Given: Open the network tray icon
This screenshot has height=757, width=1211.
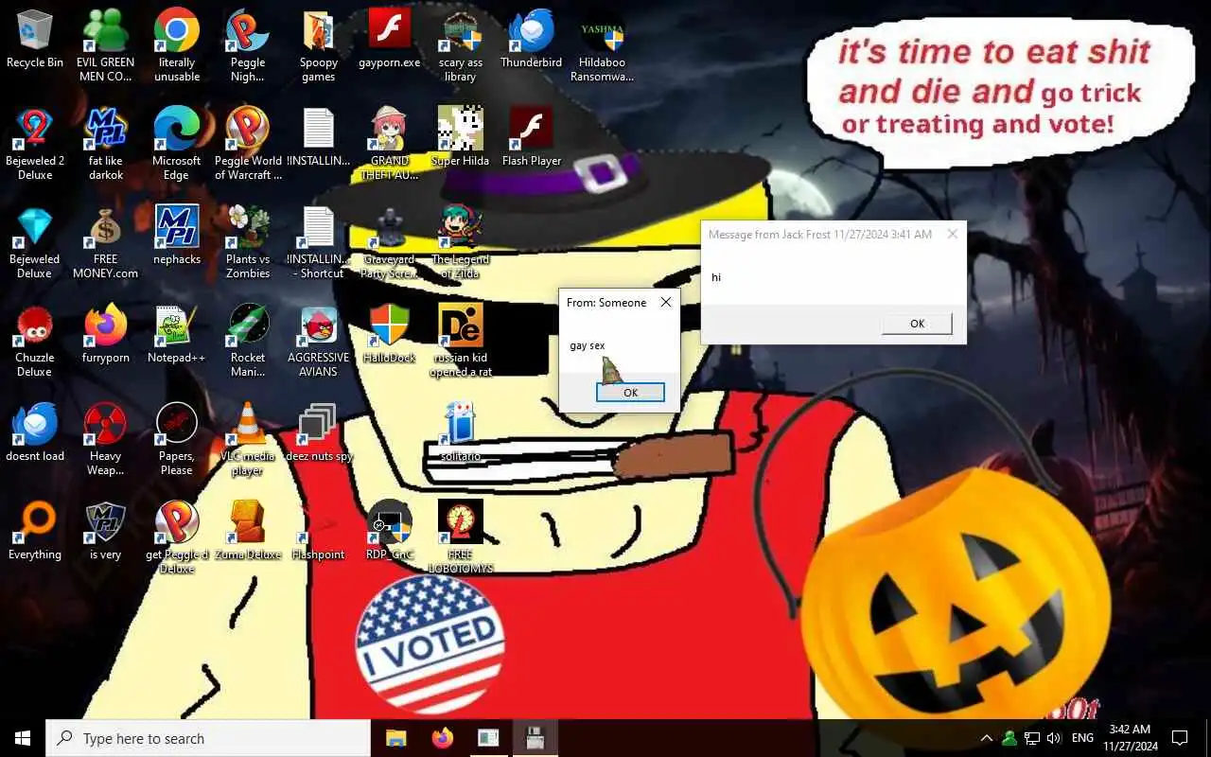Looking at the screenshot, I should coord(1032,738).
